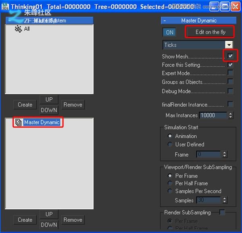
Task: Click the Frame value field
Action: pyautogui.click(x=209, y=154)
